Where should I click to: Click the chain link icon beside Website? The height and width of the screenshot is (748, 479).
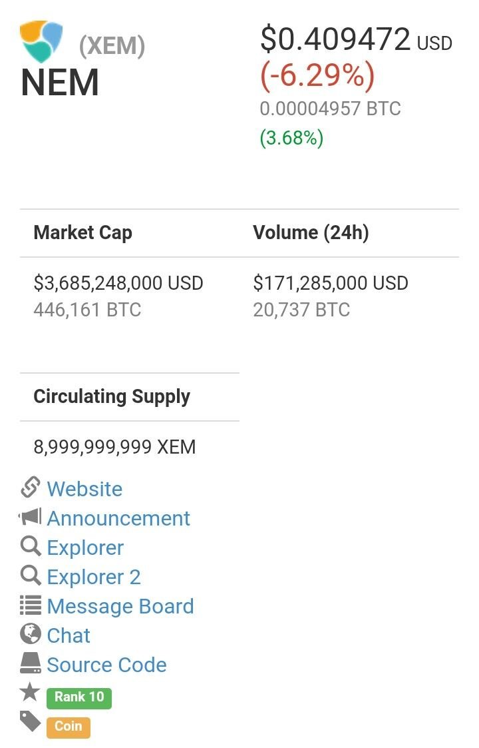click(30, 487)
